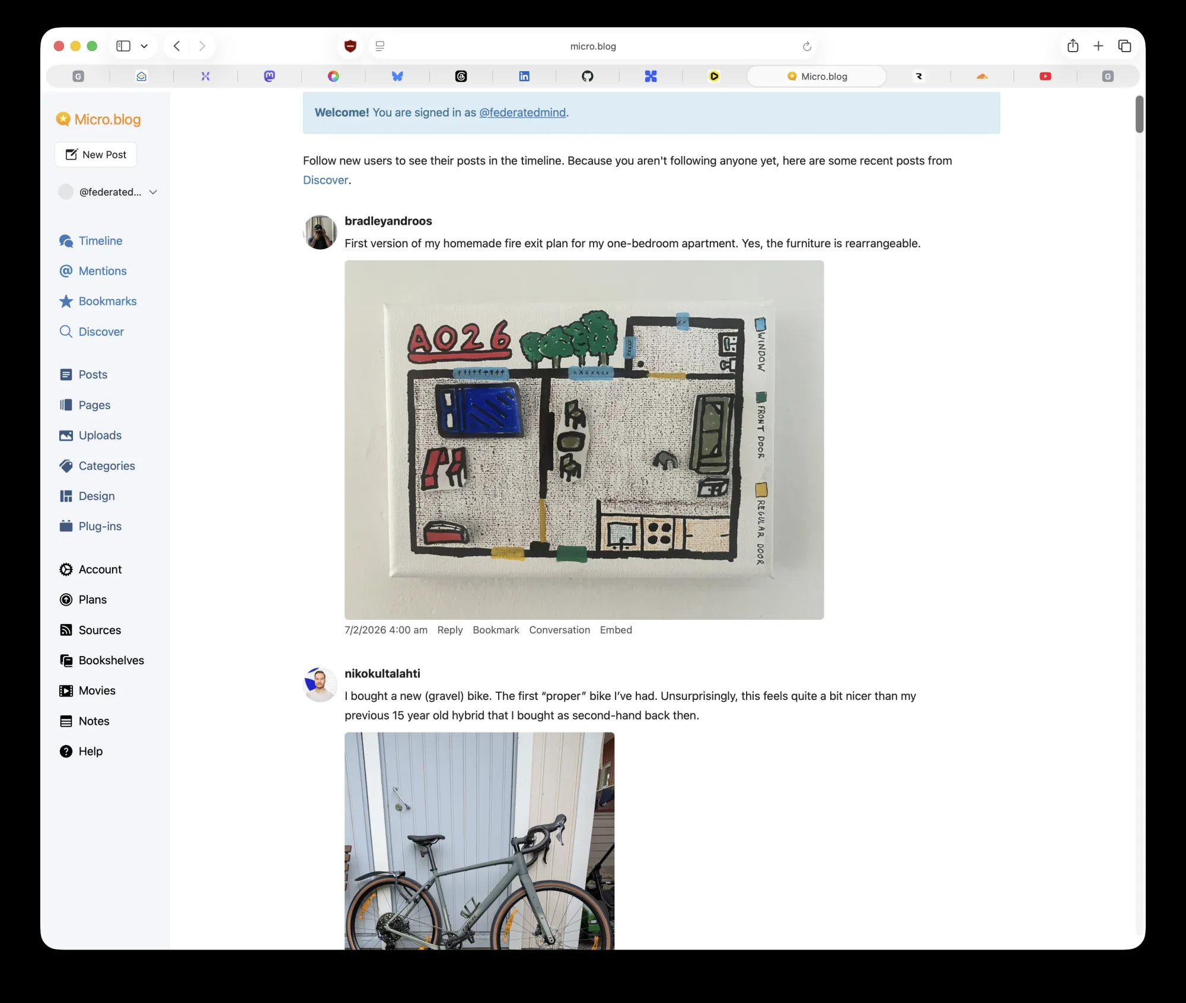Image resolution: width=1186 pixels, height=1003 pixels.
Task: Create a New Post
Action: pyautogui.click(x=96, y=155)
